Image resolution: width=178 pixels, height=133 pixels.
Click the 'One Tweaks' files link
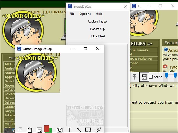point(139,50)
